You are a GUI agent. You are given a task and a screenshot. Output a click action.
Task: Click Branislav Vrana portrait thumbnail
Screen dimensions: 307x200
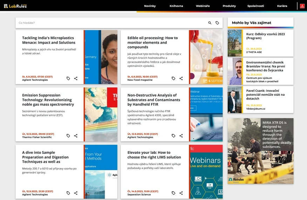click(x=235, y=71)
